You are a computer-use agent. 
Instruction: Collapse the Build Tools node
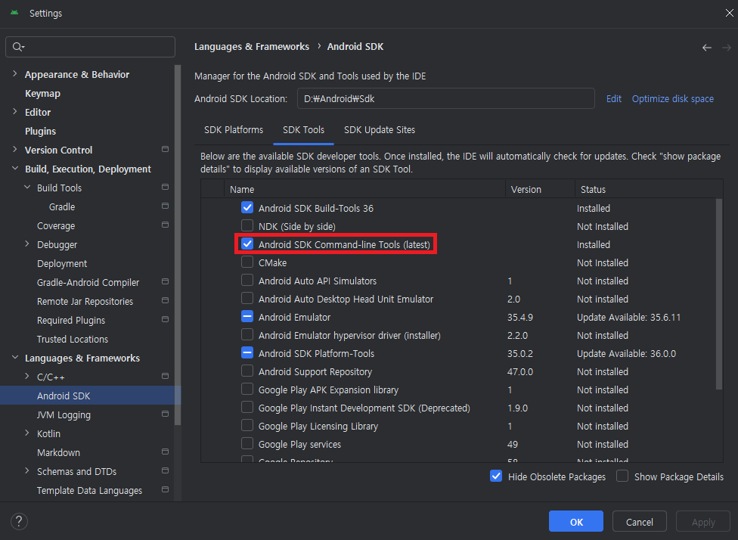coord(26,187)
